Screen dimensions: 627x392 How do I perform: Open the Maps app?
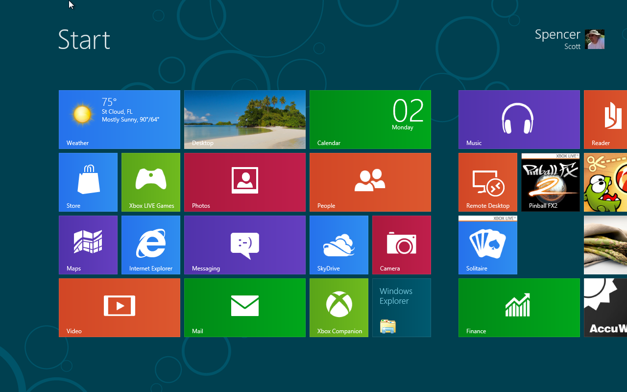[88, 245]
